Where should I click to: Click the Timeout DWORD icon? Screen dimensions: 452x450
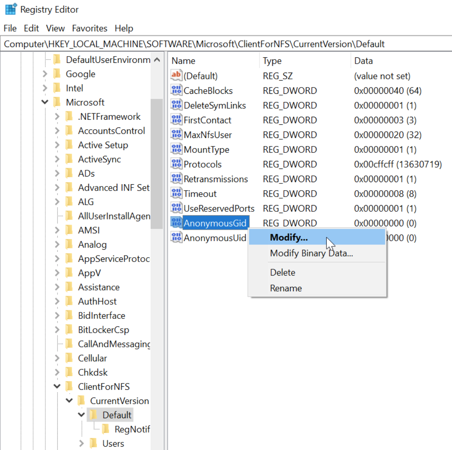click(x=176, y=194)
